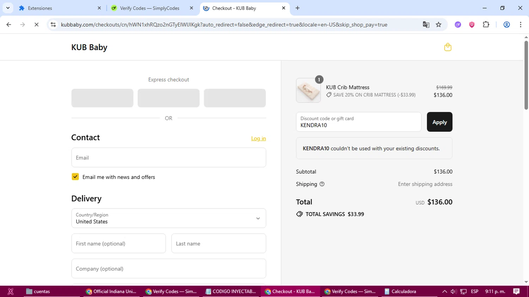Screen dimensions: 529x297
Task: Open the Chrome profile avatar
Action: click(507, 25)
